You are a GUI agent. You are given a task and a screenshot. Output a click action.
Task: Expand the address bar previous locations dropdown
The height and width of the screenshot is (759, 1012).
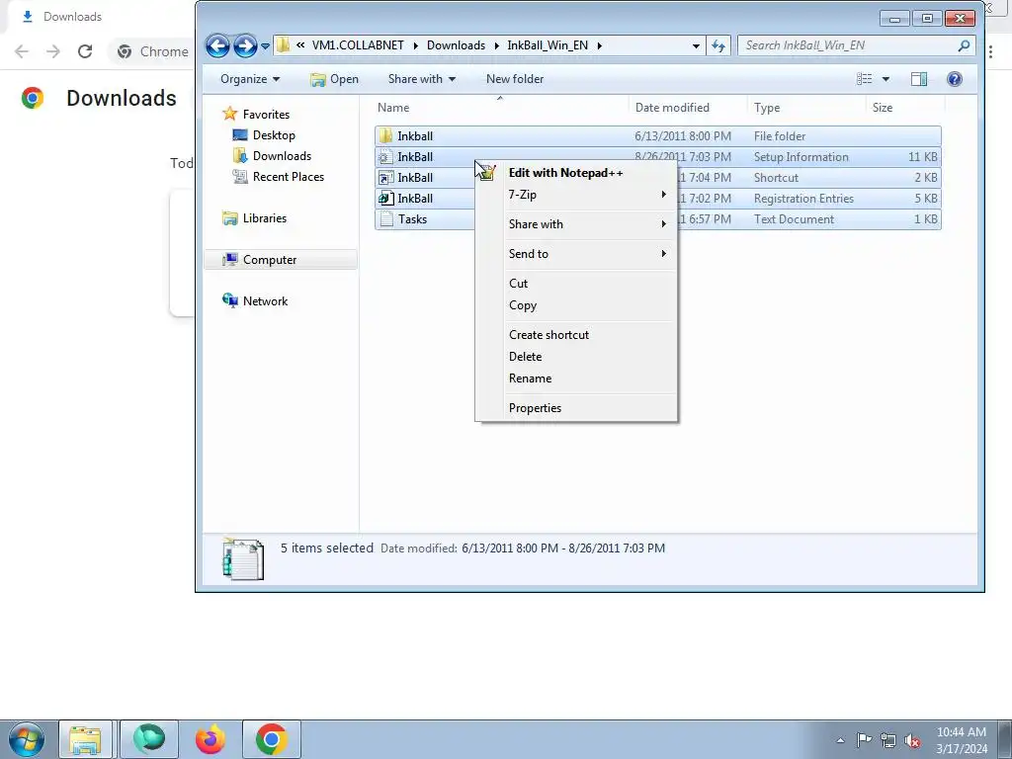[x=696, y=45]
